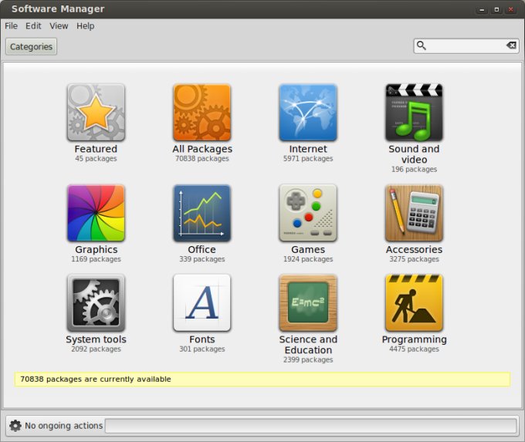Viewport: 525px width, 442px height.
Task: Click the "Games" label
Action: pyautogui.click(x=308, y=250)
